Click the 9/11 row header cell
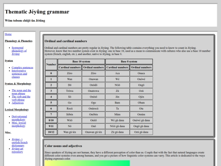This screenshot has width=221, height=166. (51, 126)
